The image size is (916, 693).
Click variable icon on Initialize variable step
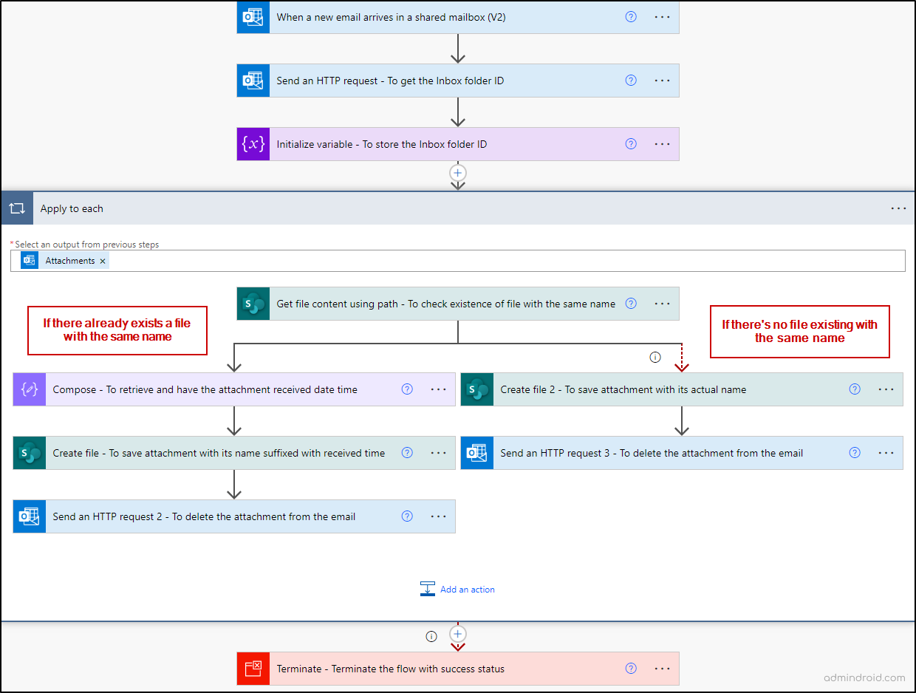253,144
